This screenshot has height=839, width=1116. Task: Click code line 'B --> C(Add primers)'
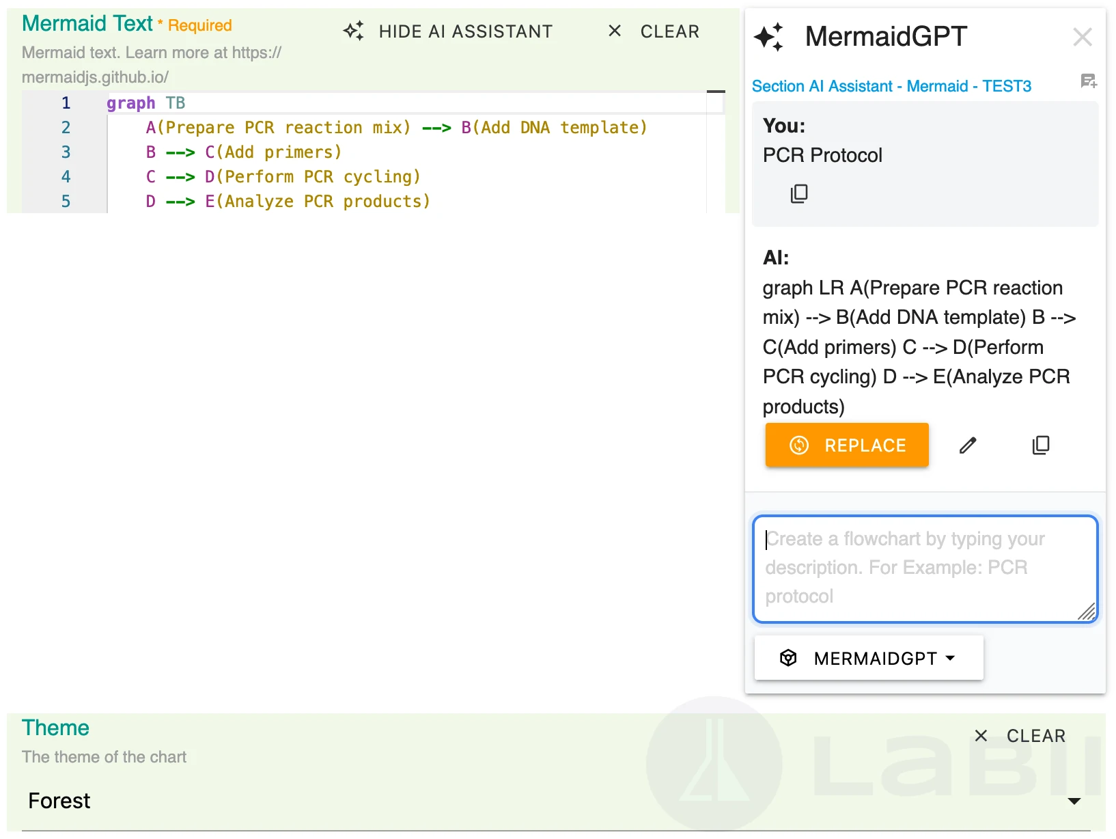[x=243, y=152]
